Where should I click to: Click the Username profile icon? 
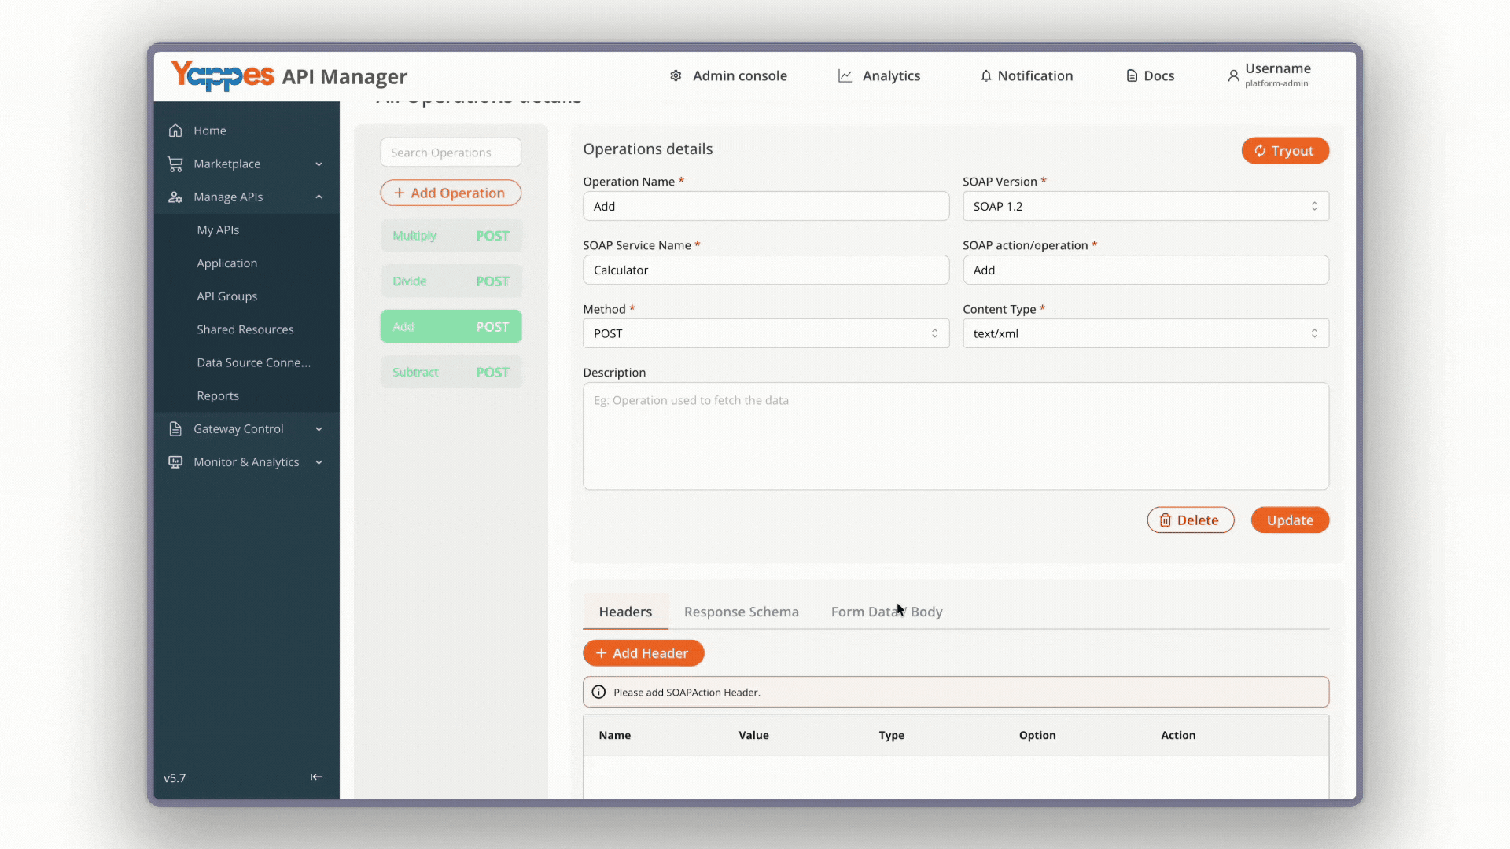click(1233, 75)
